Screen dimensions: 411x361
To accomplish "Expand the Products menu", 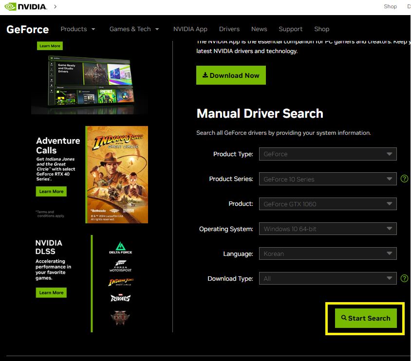I will [78, 29].
